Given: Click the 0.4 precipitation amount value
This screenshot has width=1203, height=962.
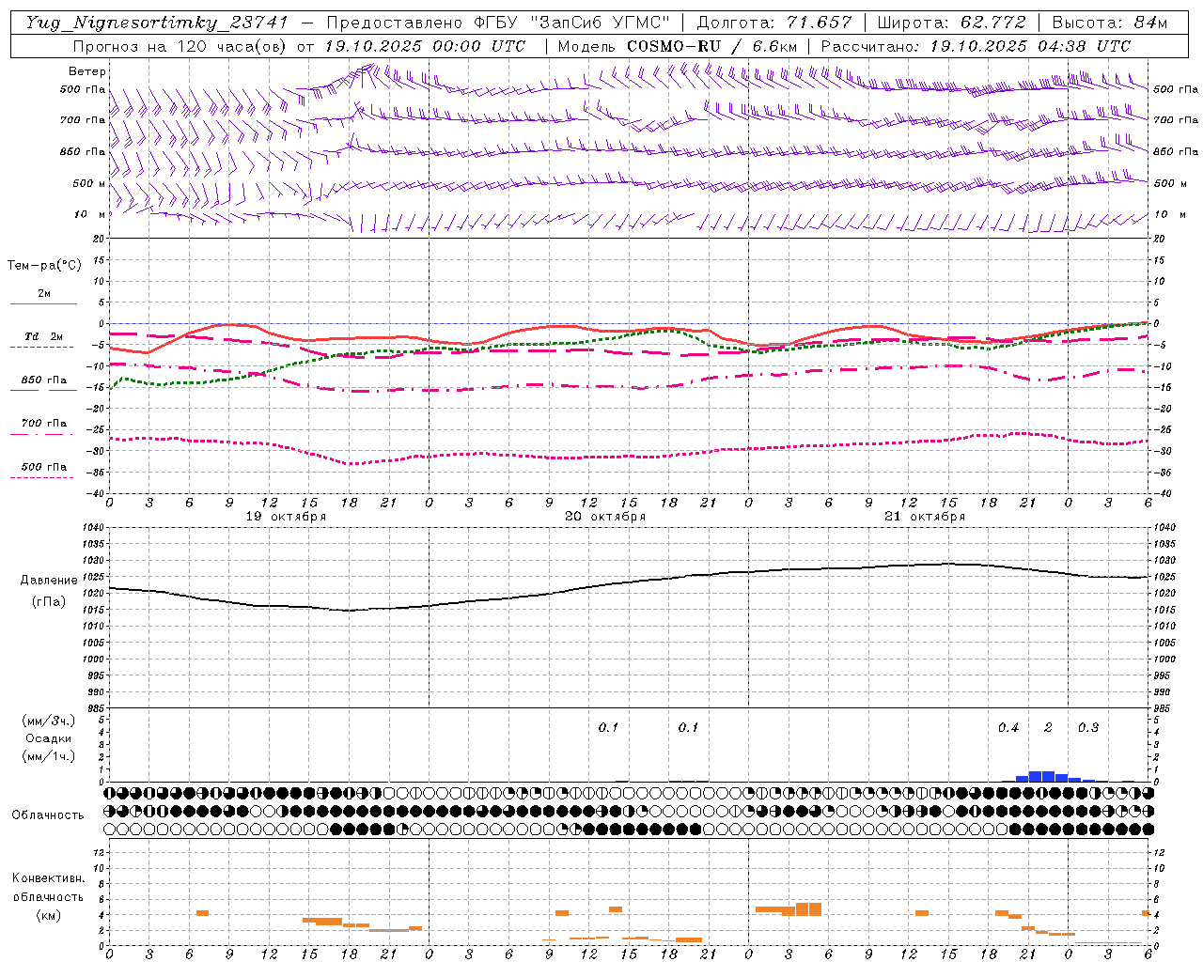Looking at the screenshot, I should [x=1008, y=728].
